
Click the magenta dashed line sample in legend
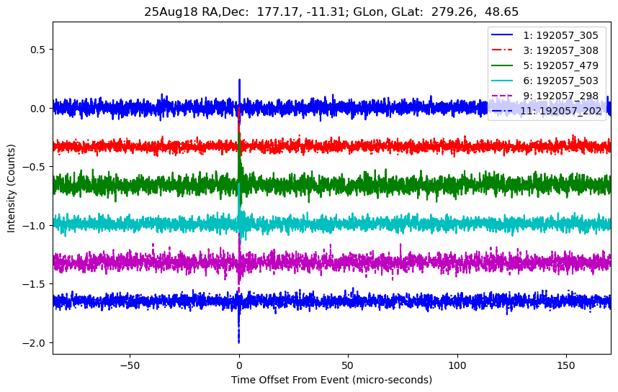[504, 96]
